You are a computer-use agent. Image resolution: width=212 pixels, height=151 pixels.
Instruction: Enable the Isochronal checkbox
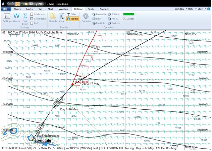pos(31,14)
